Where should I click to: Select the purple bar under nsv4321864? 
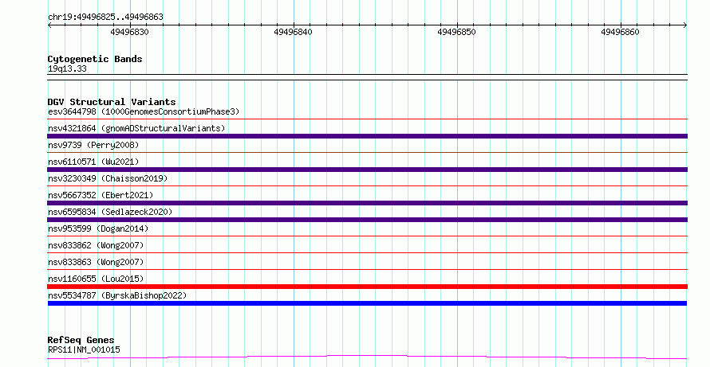tap(367, 136)
